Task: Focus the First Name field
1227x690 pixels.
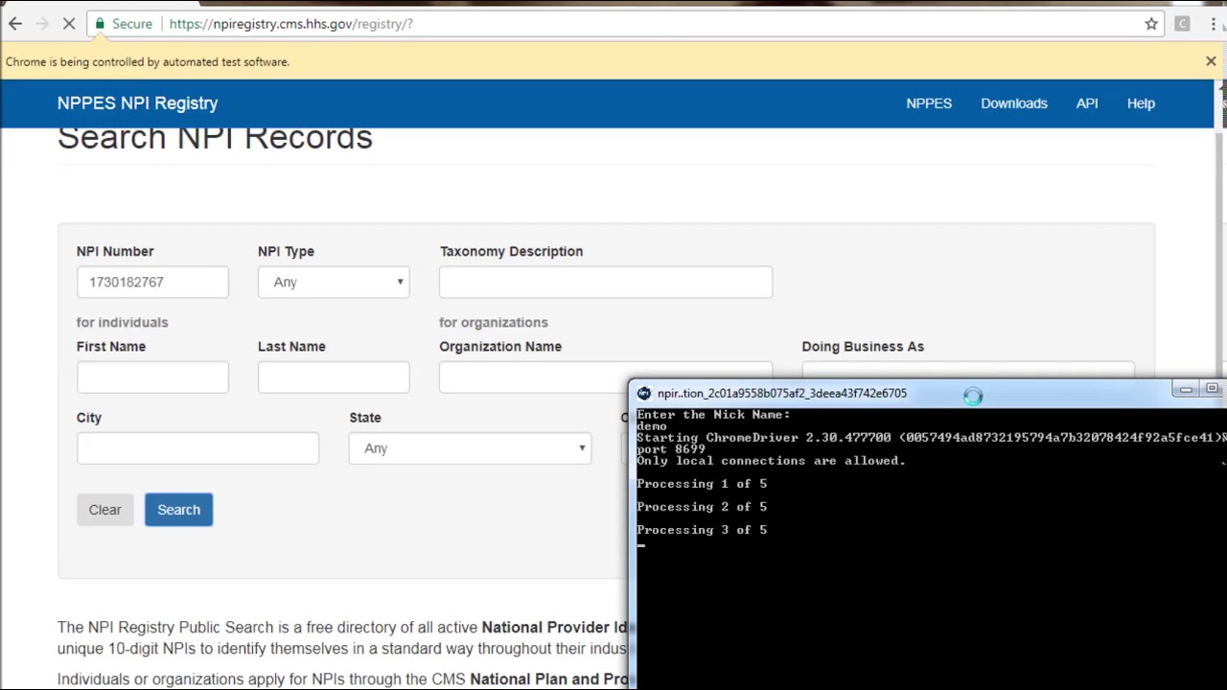Action: click(x=152, y=377)
